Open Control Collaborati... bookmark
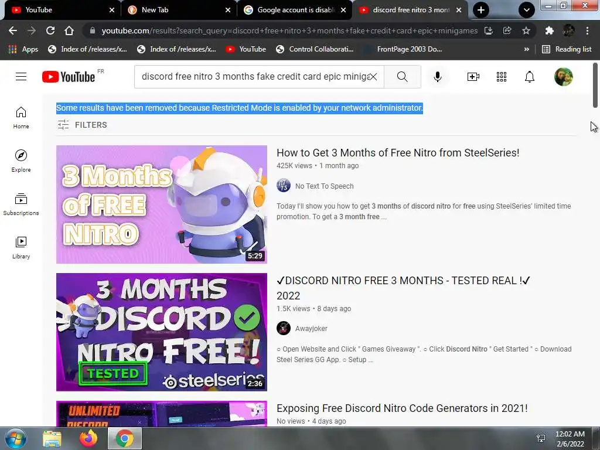Screen dimensions: 600x450 click(315, 49)
